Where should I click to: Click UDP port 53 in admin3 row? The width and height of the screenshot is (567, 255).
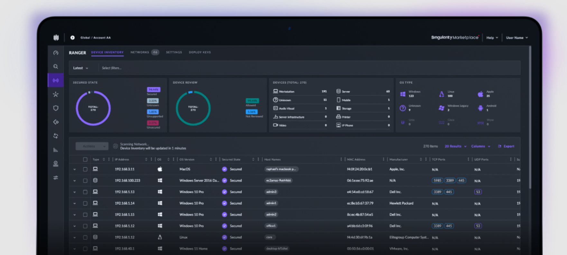(478, 192)
